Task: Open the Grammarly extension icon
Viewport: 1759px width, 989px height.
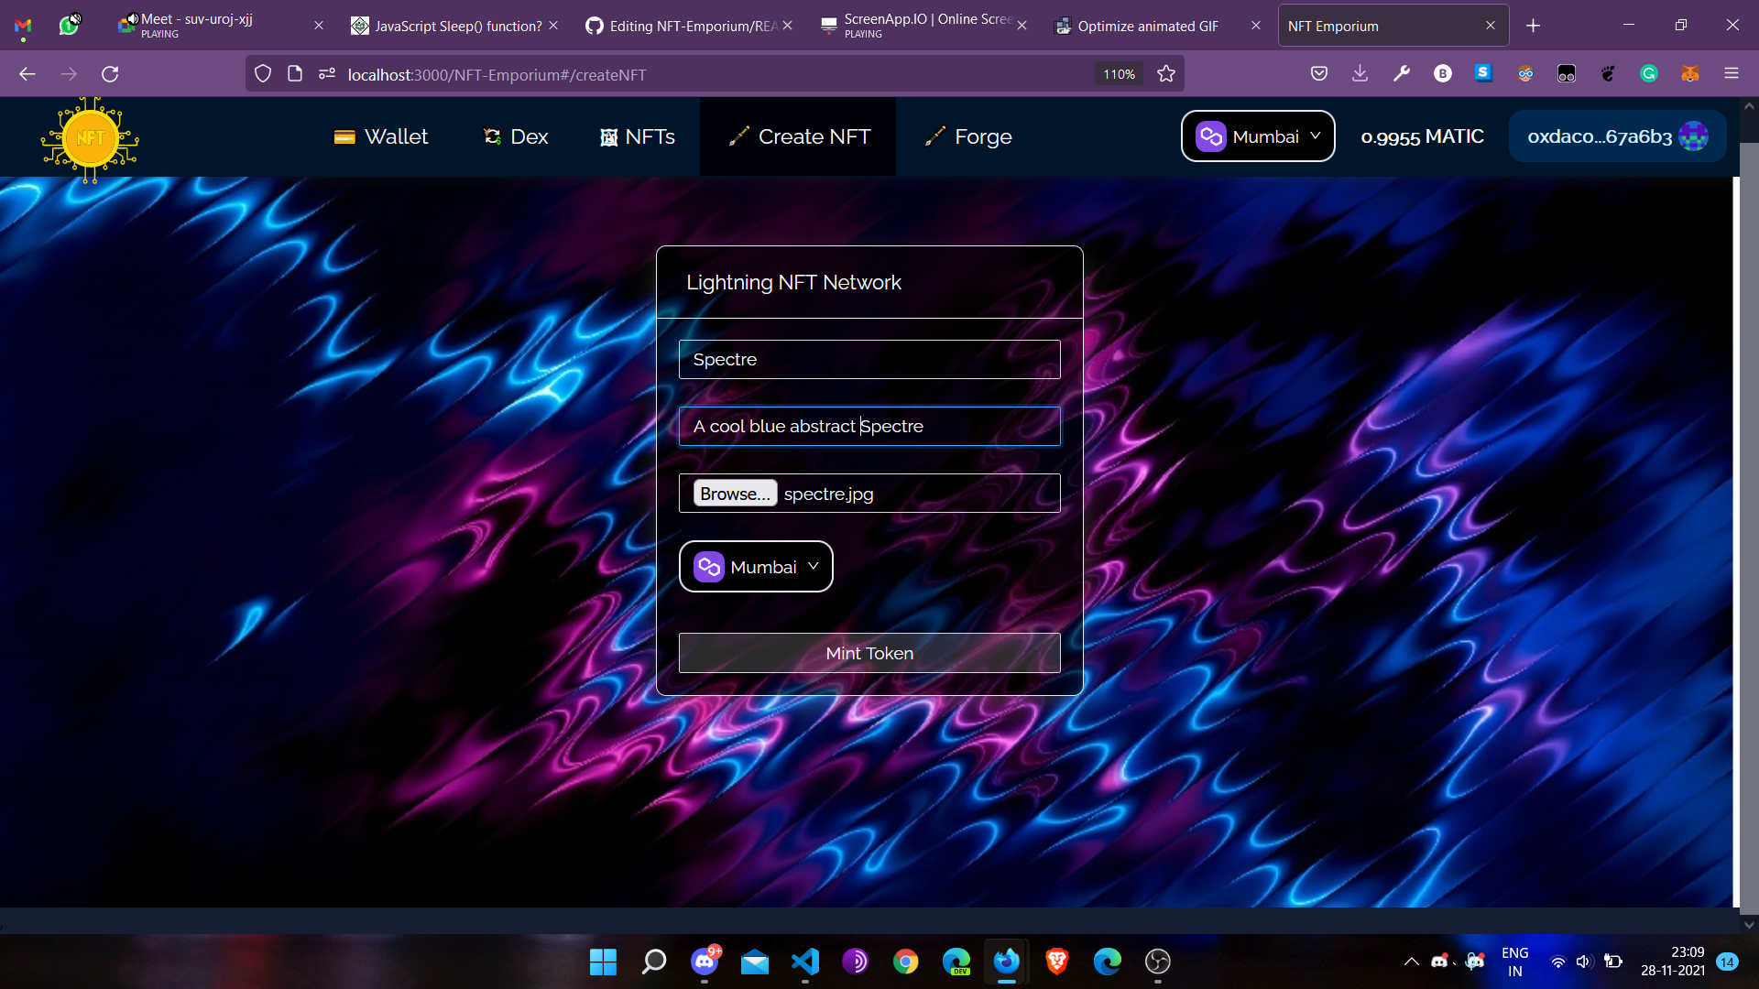Action: point(1648,74)
